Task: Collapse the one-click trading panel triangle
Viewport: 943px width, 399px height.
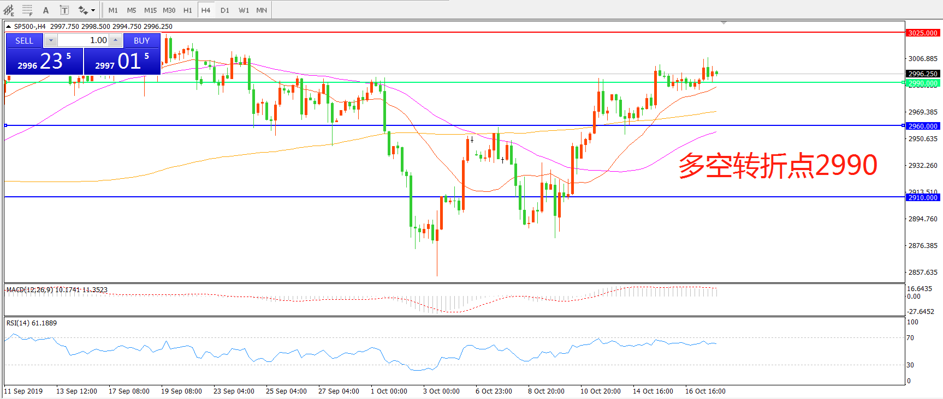Action: [9, 26]
